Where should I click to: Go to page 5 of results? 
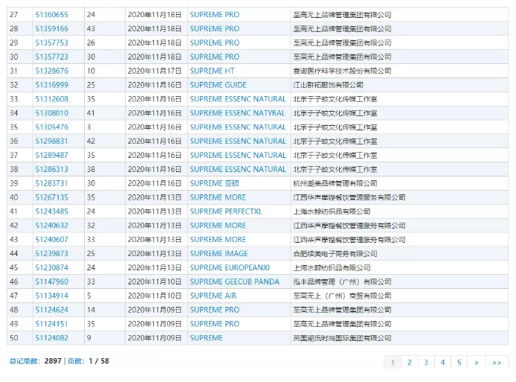point(459,363)
